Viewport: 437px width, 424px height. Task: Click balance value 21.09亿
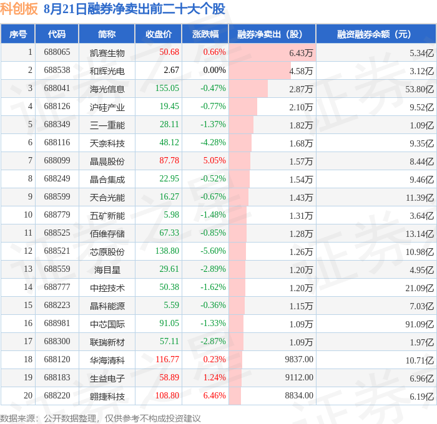(x=420, y=288)
